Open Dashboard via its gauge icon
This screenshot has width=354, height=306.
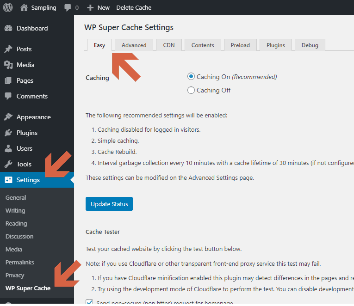tap(8, 28)
